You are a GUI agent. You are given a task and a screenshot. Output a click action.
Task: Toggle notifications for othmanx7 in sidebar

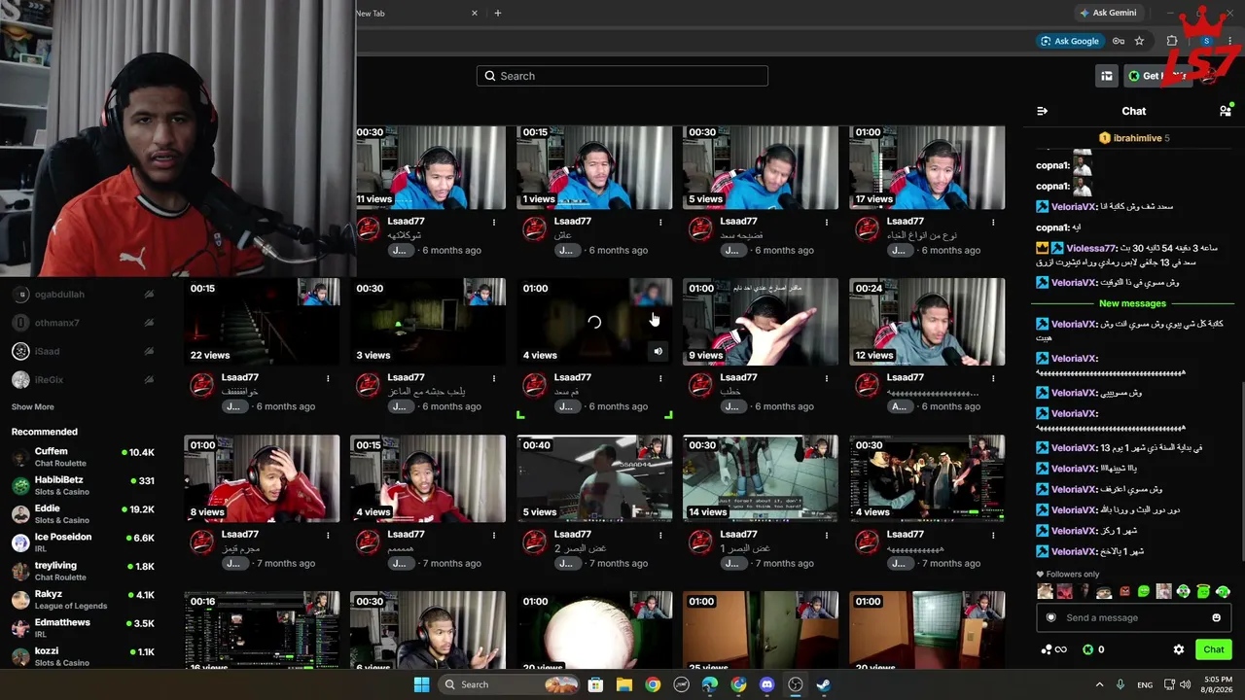[149, 323]
